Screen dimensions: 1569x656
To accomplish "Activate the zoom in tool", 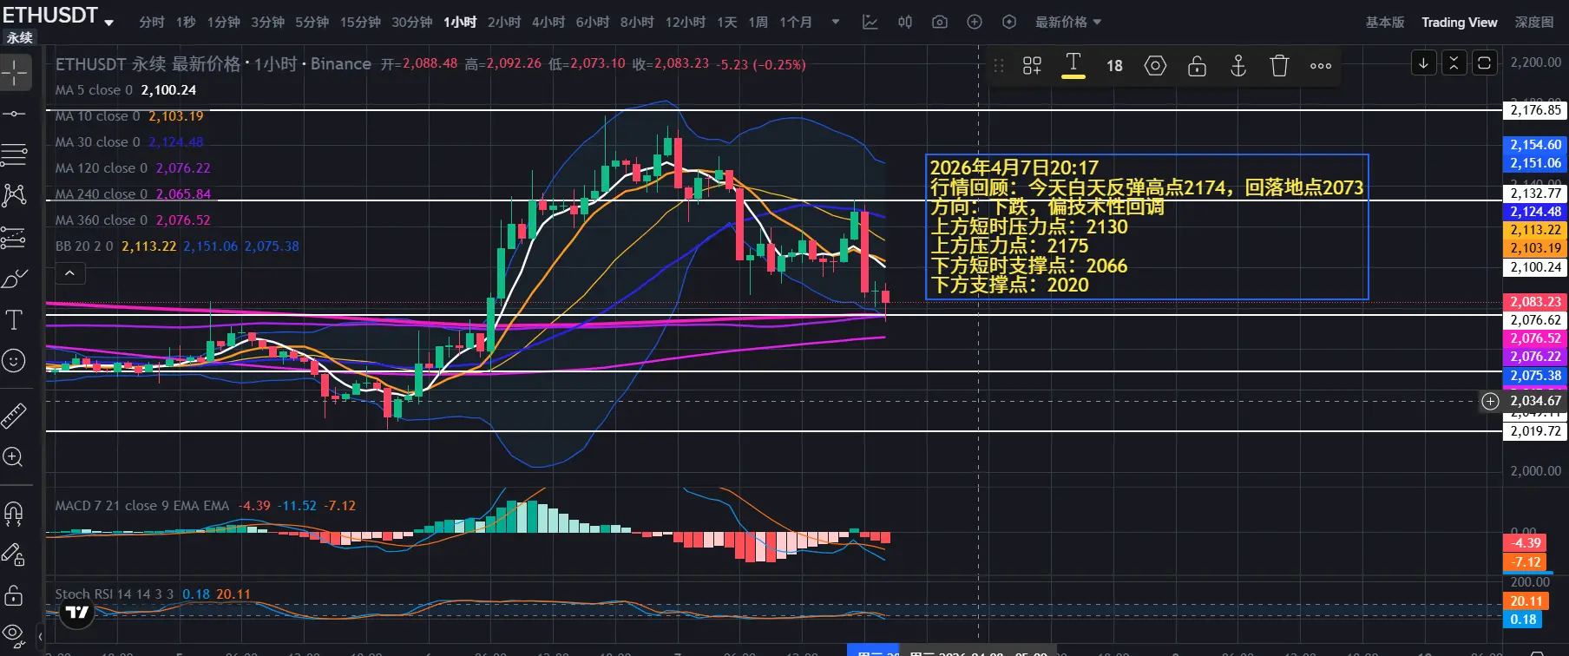I will tap(15, 457).
